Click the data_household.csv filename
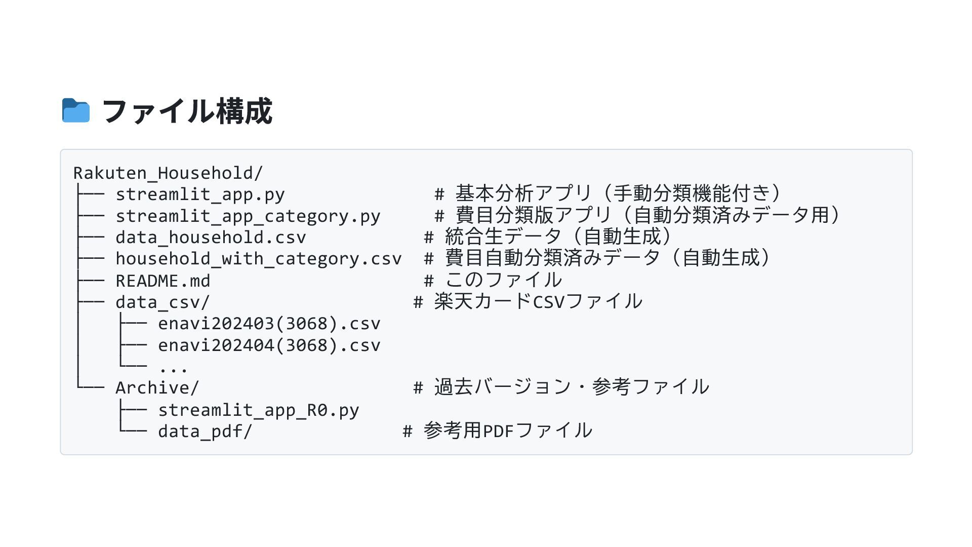972x547 pixels. (211, 237)
